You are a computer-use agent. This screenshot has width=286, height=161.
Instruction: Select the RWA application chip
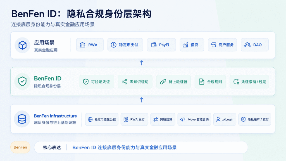pos(90,45)
